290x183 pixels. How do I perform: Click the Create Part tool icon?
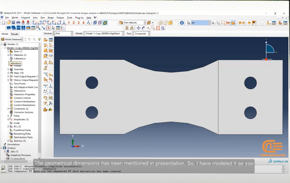(45, 40)
